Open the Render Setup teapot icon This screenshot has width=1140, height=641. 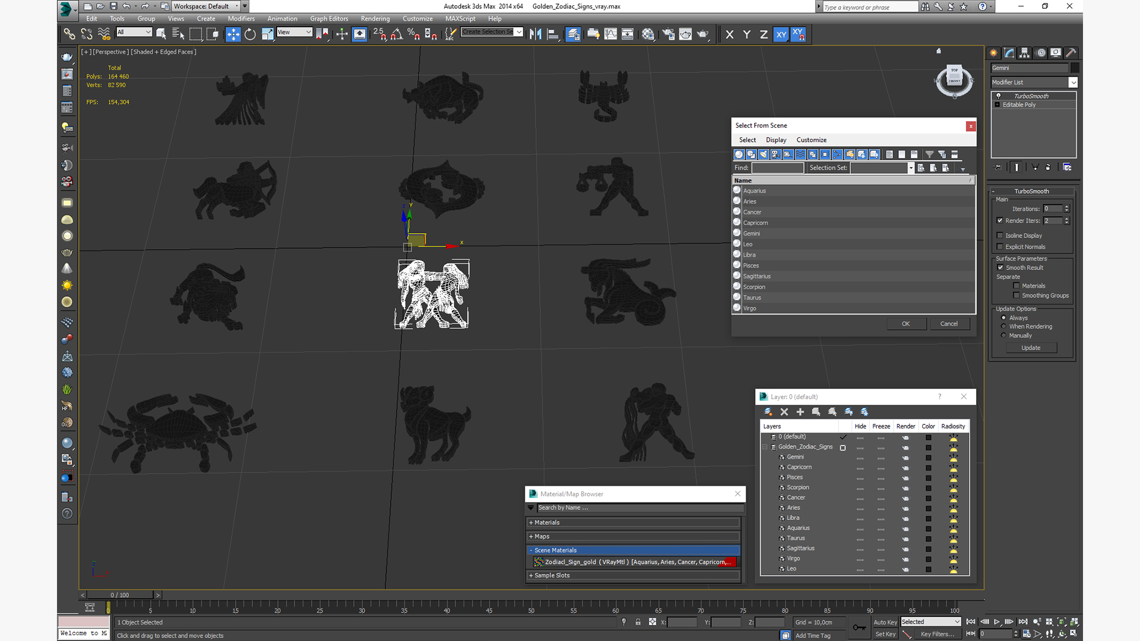pos(668,34)
